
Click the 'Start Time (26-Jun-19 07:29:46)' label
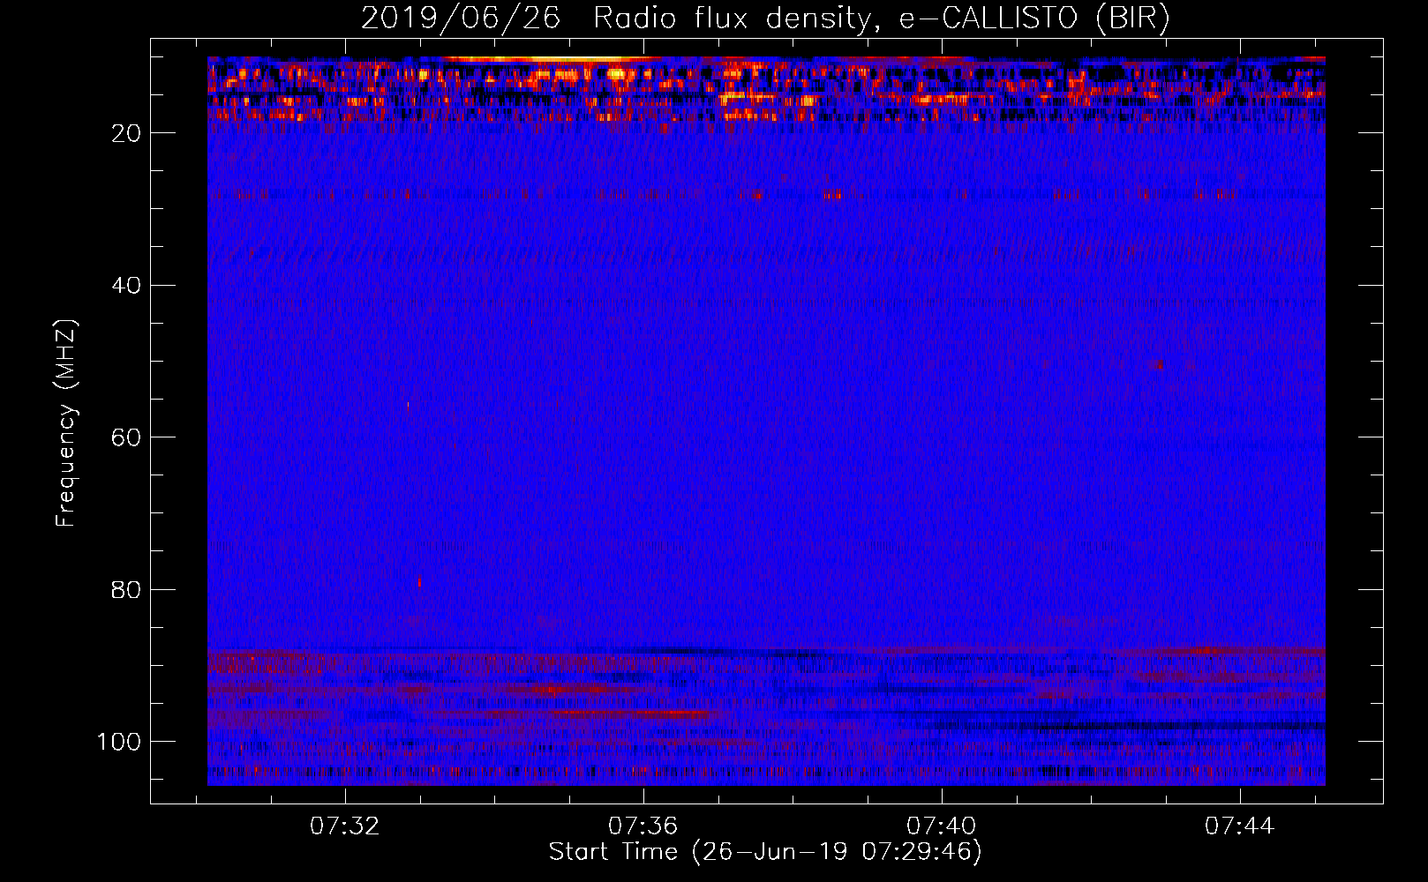click(x=765, y=852)
